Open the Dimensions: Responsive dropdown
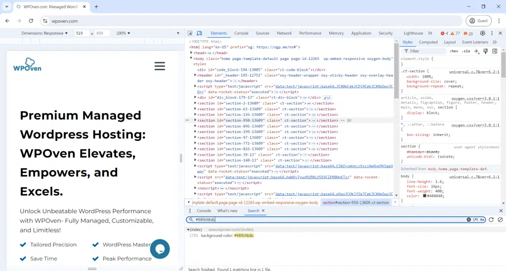This screenshot has width=506, height=271. click(44, 33)
